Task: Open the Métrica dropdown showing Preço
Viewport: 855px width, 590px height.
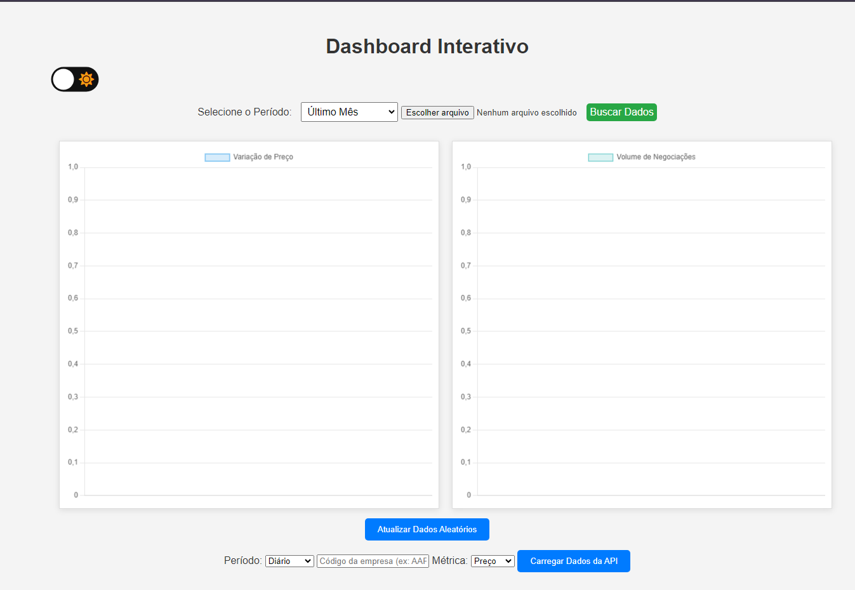Action: coord(493,561)
